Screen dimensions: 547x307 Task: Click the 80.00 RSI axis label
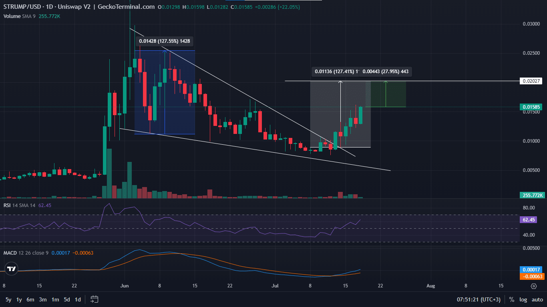[x=529, y=208]
